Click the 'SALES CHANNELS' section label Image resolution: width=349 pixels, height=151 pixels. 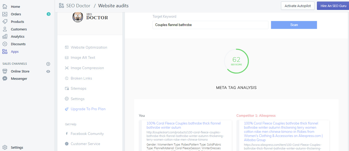click(x=15, y=64)
